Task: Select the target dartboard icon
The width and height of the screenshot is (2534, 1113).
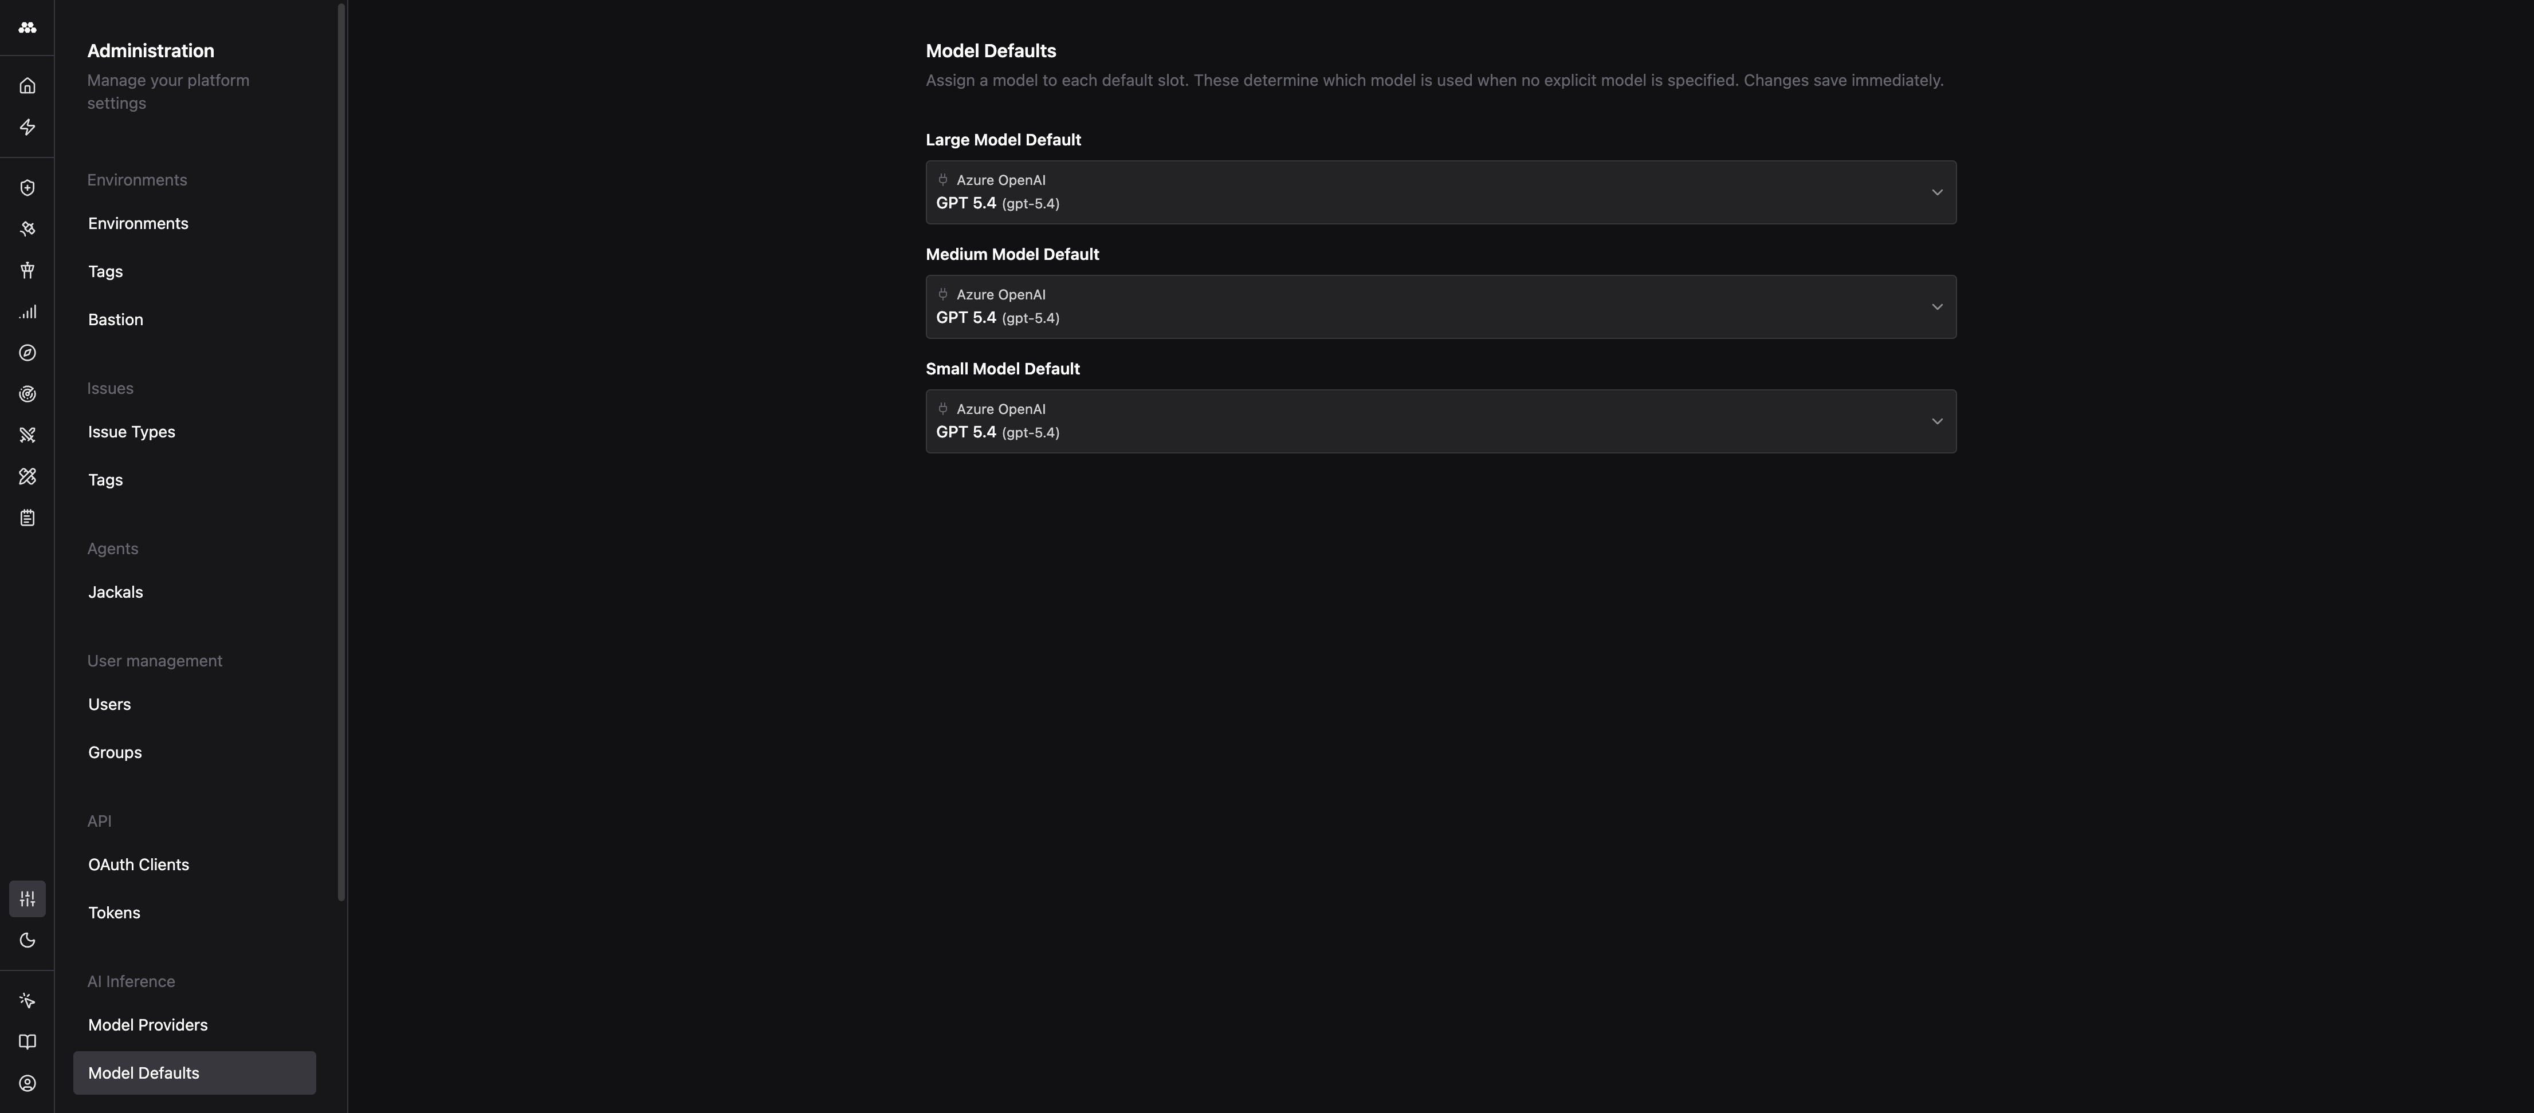Action: [x=26, y=393]
